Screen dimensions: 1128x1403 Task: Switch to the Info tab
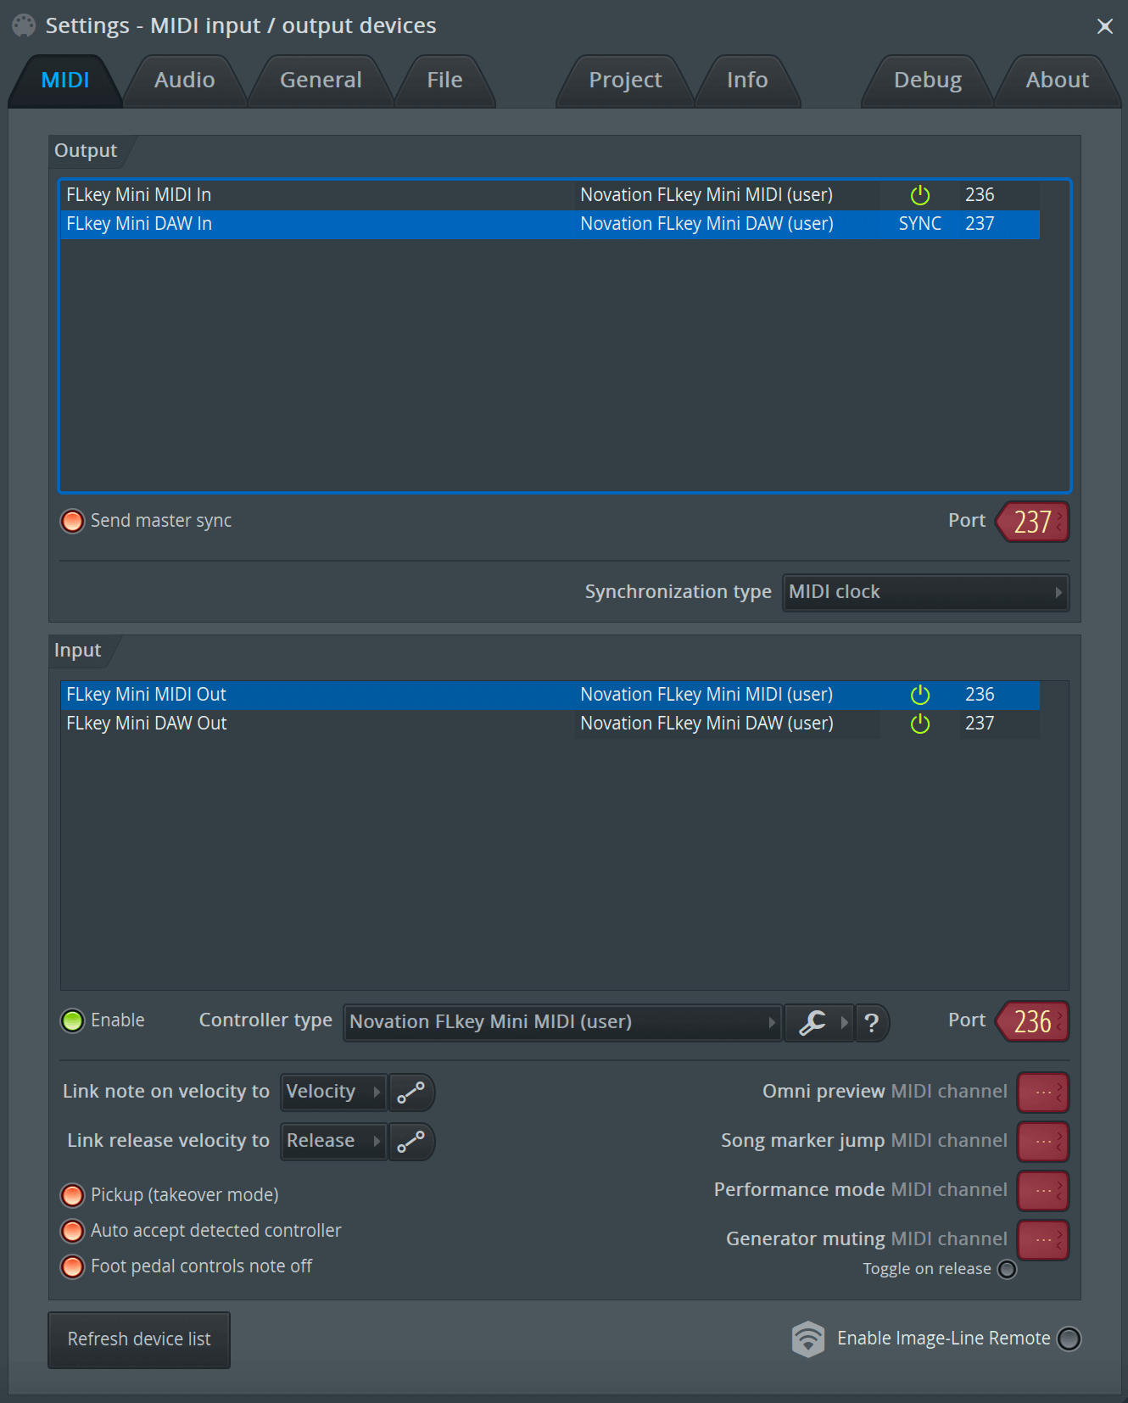(747, 81)
